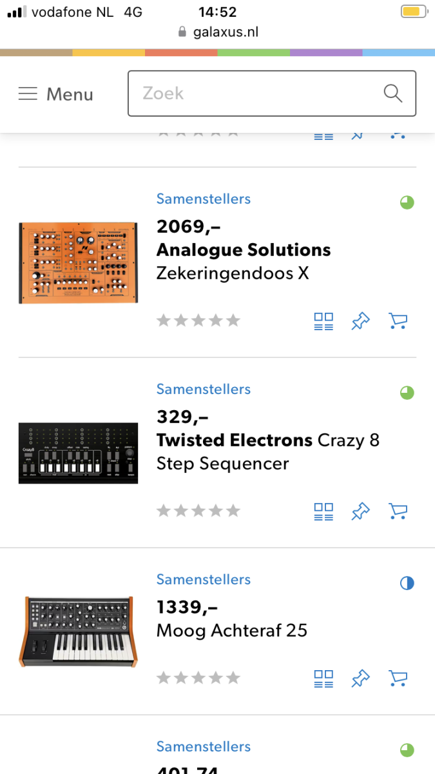Open the hamburger Menu
This screenshot has height=774, width=435.
55,94
